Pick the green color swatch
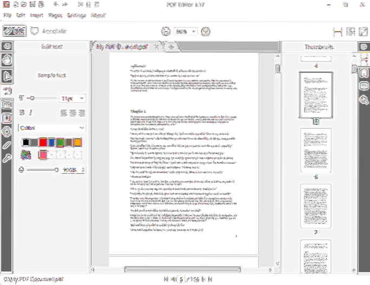 click(x=60, y=142)
